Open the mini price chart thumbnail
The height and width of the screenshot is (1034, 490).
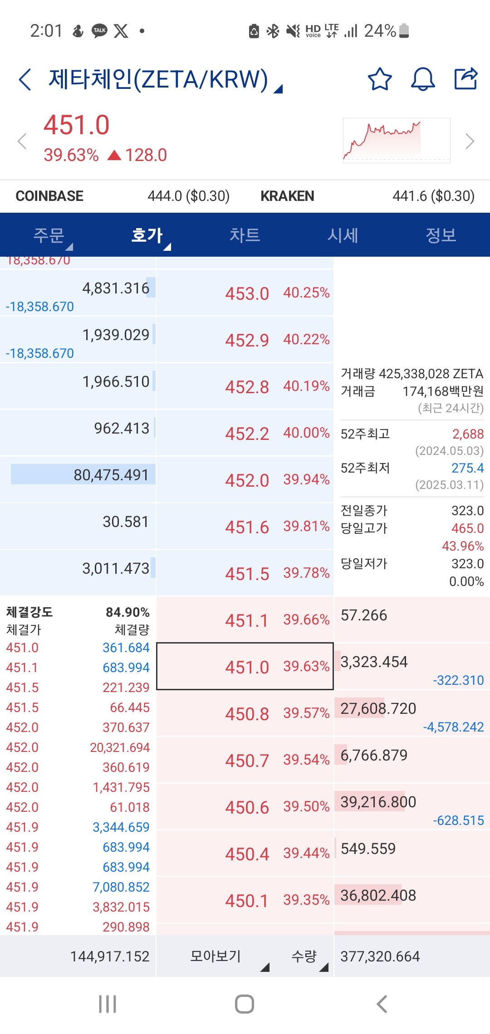point(397,140)
